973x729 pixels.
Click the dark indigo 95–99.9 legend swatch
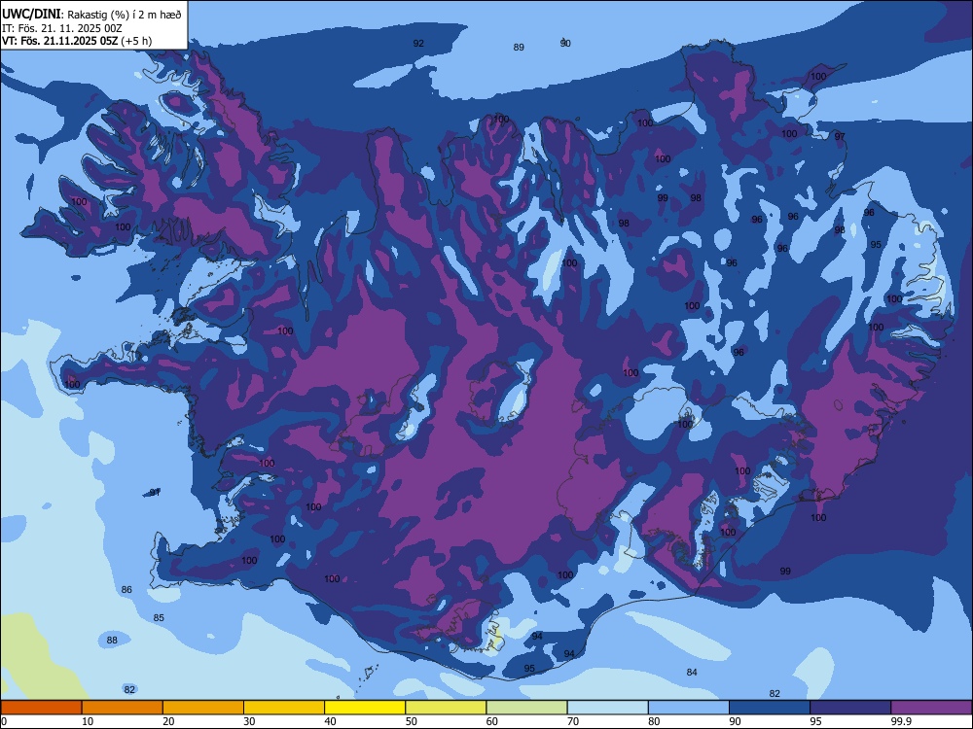(850, 708)
